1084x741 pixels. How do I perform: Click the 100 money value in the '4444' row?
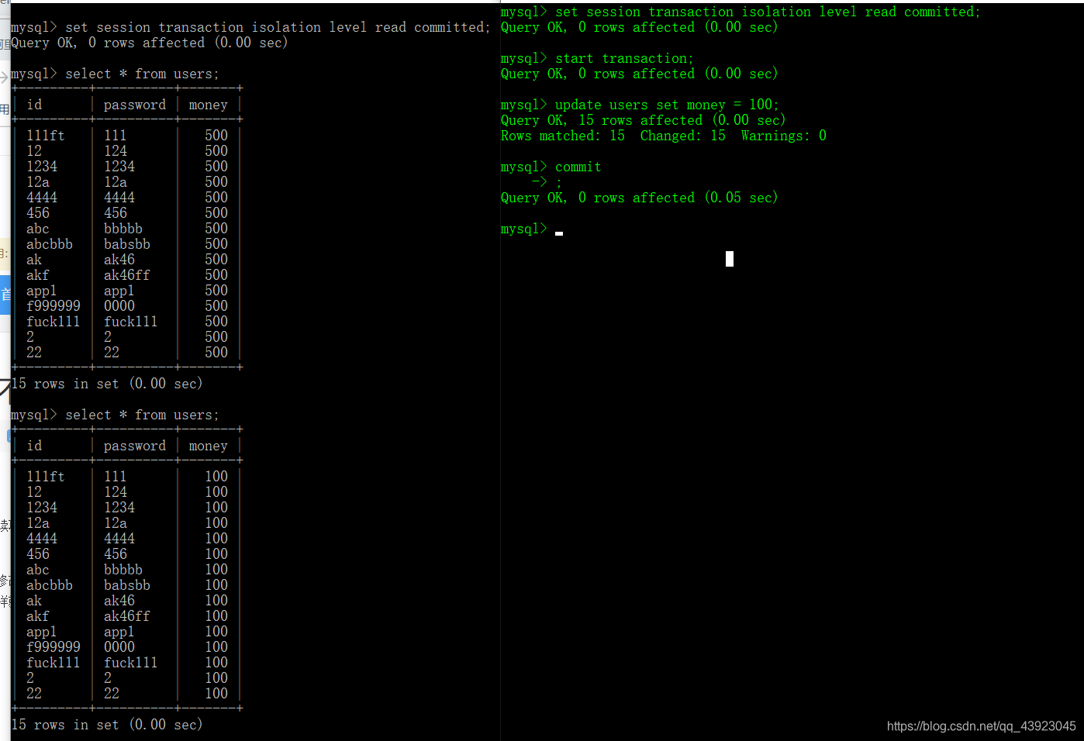(x=216, y=539)
